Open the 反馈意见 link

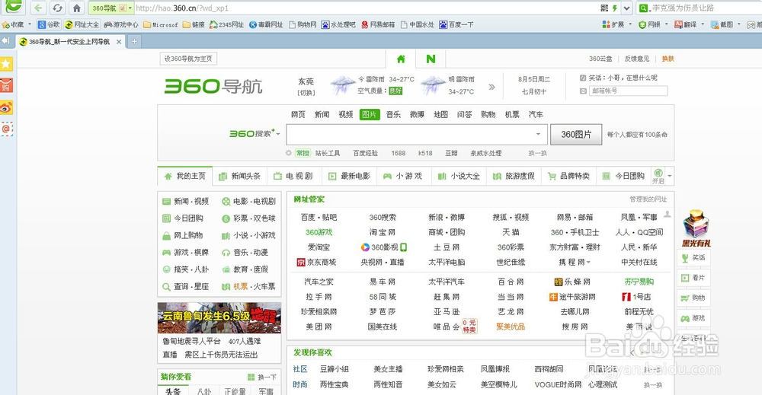[636, 59]
